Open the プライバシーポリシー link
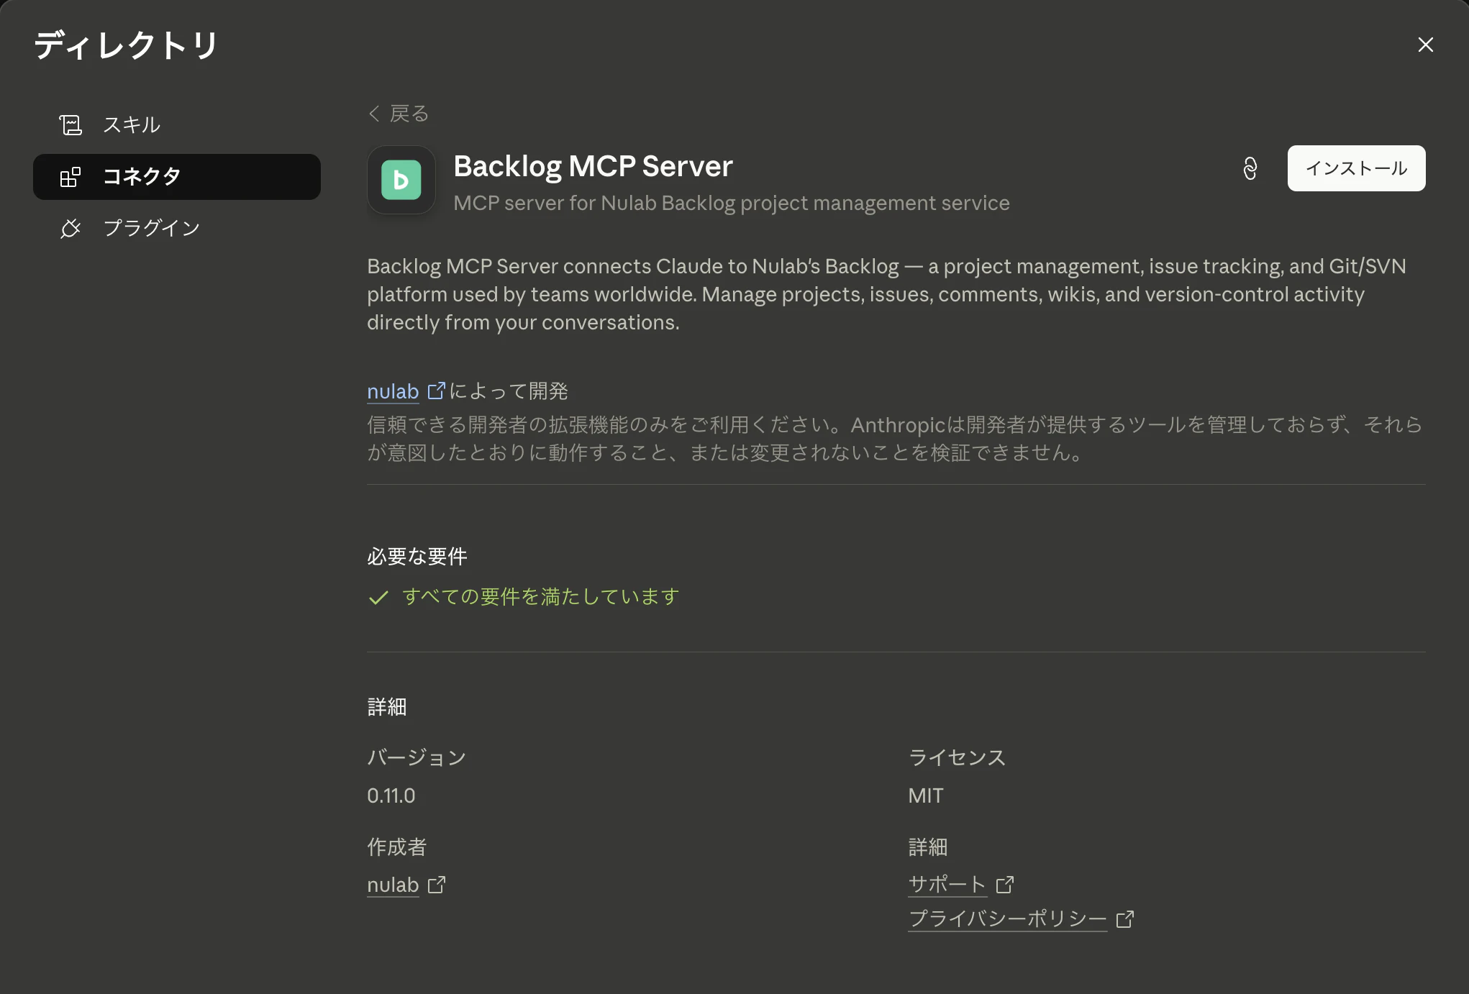1469x994 pixels. (x=1007, y=919)
